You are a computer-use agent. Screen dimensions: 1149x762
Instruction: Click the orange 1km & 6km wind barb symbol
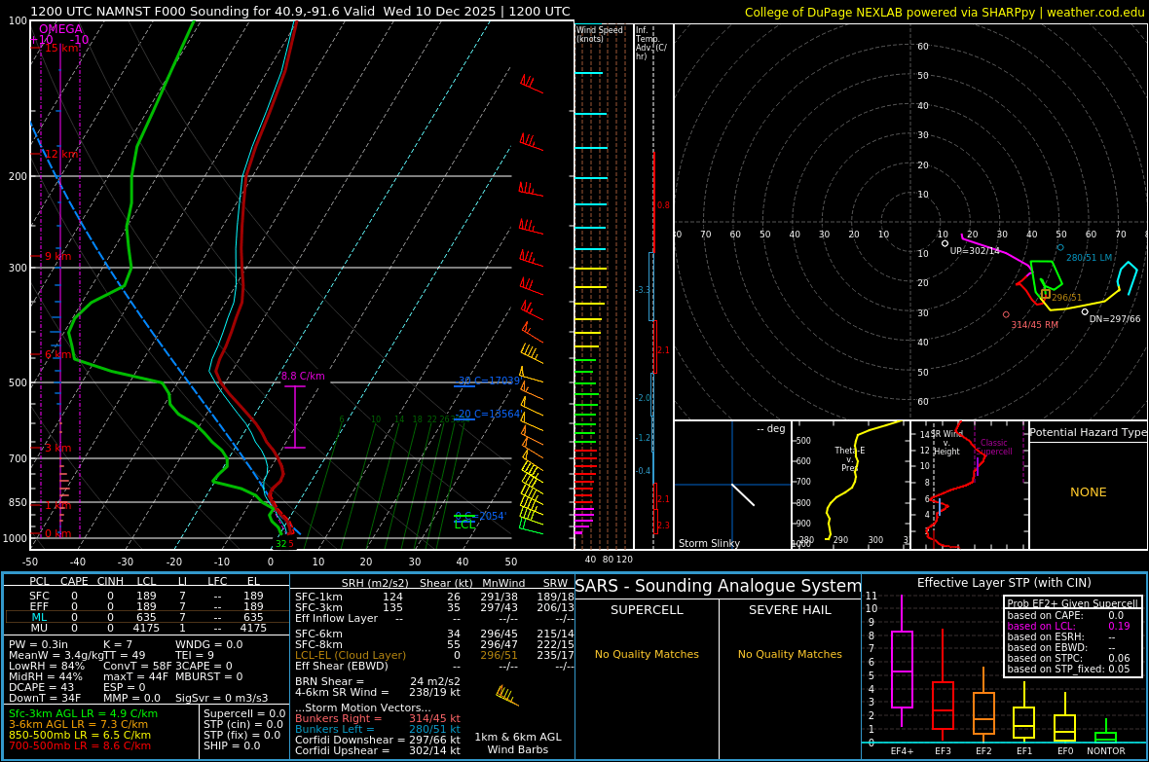tap(507, 695)
